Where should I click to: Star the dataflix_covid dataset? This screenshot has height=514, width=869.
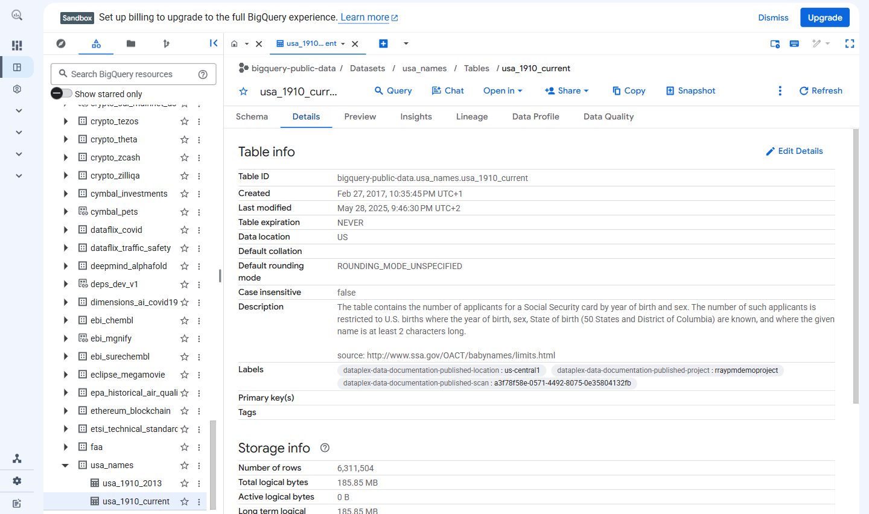point(185,230)
